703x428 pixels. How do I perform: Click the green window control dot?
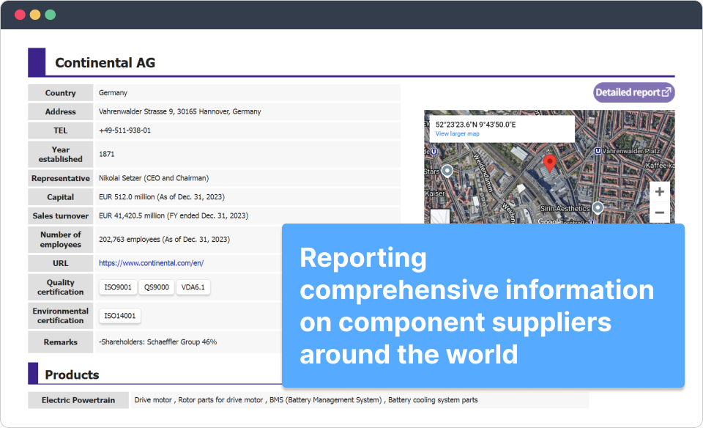pyautogui.click(x=50, y=15)
